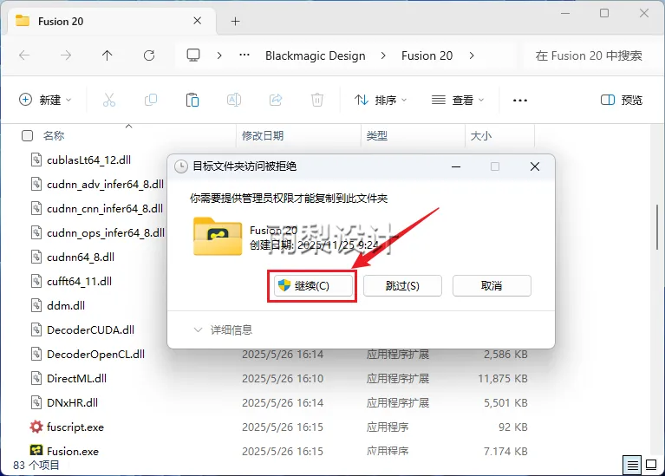Select the Fusion.exe application icon
The height and width of the screenshot is (476, 665).
pos(36,450)
